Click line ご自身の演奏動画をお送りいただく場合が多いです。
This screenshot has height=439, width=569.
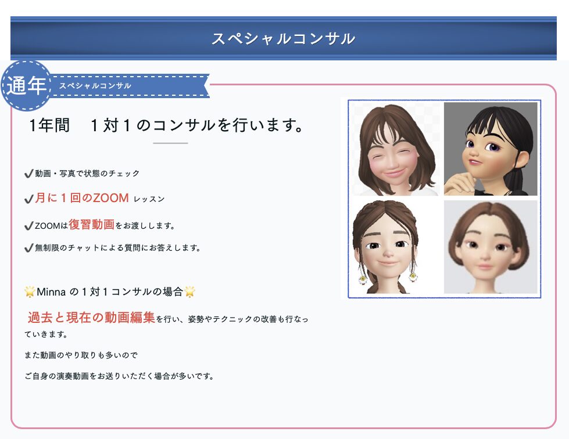(x=119, y=376)
